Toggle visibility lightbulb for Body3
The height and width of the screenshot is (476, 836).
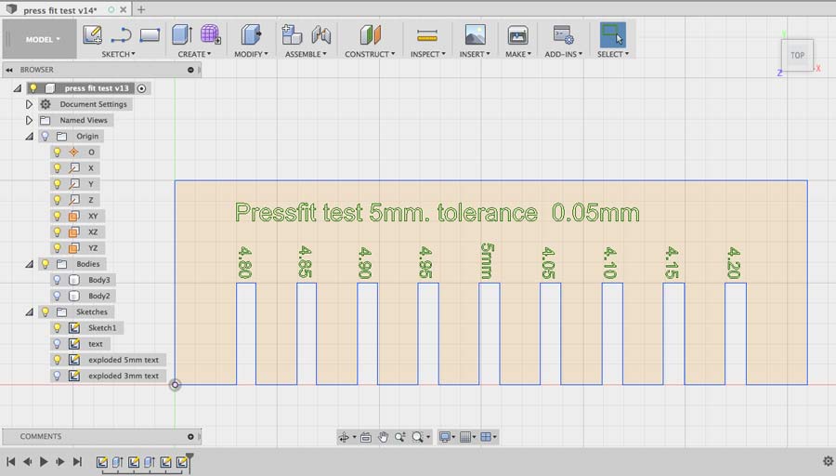click(57, 280)
